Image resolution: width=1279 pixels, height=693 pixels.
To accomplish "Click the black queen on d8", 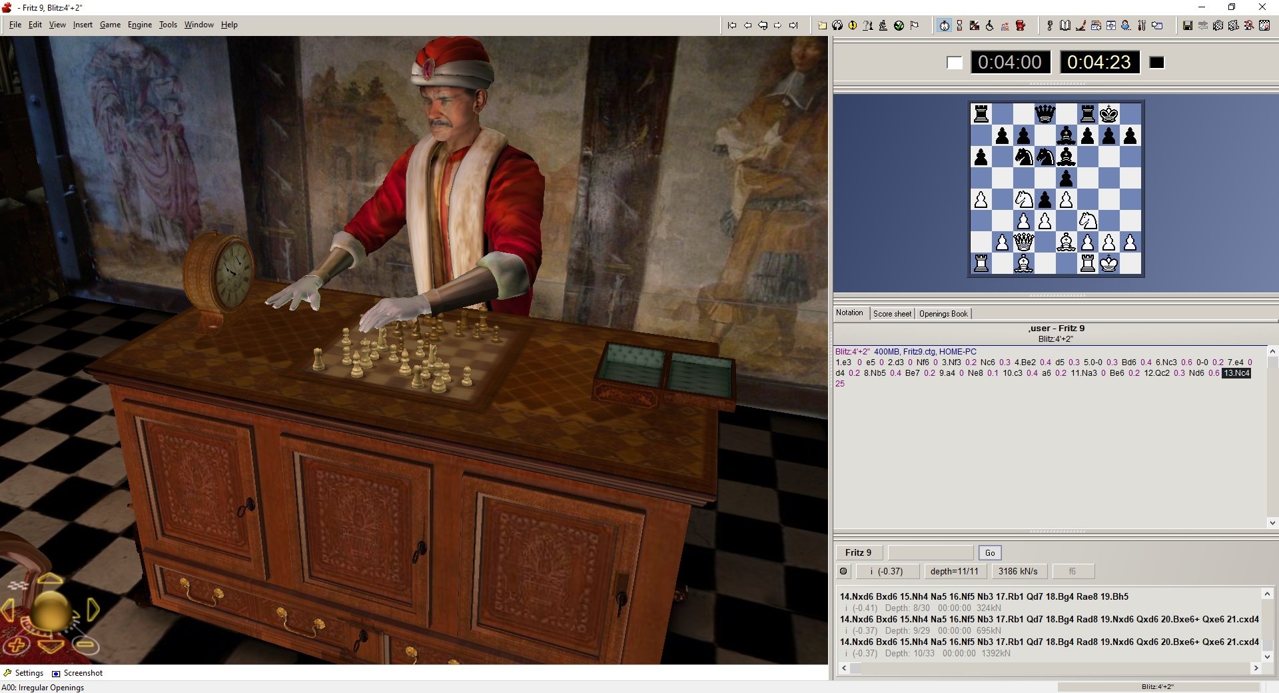I will coord(1045,114).
